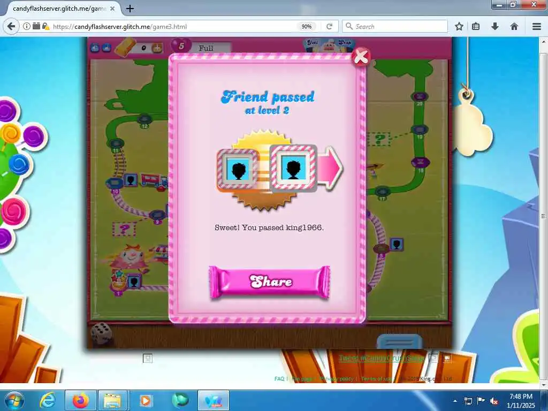
Task: Click the pink arrow in popup
Action: click(330, 169)
